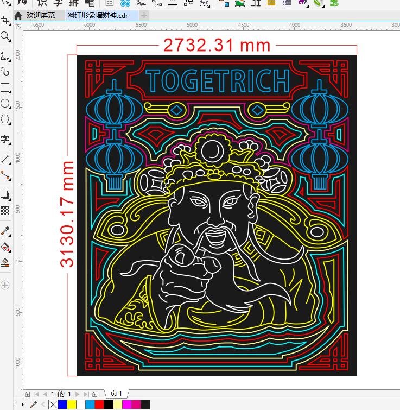This screenshot has width=400, height=410.
Task: Select the Parallel Dimension tool
Action: [5, 159]
